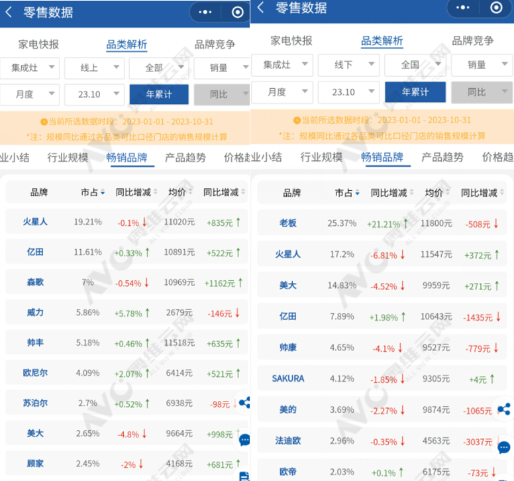
Task: Open 森歌 brand link
Action: (x=35, y=282)
